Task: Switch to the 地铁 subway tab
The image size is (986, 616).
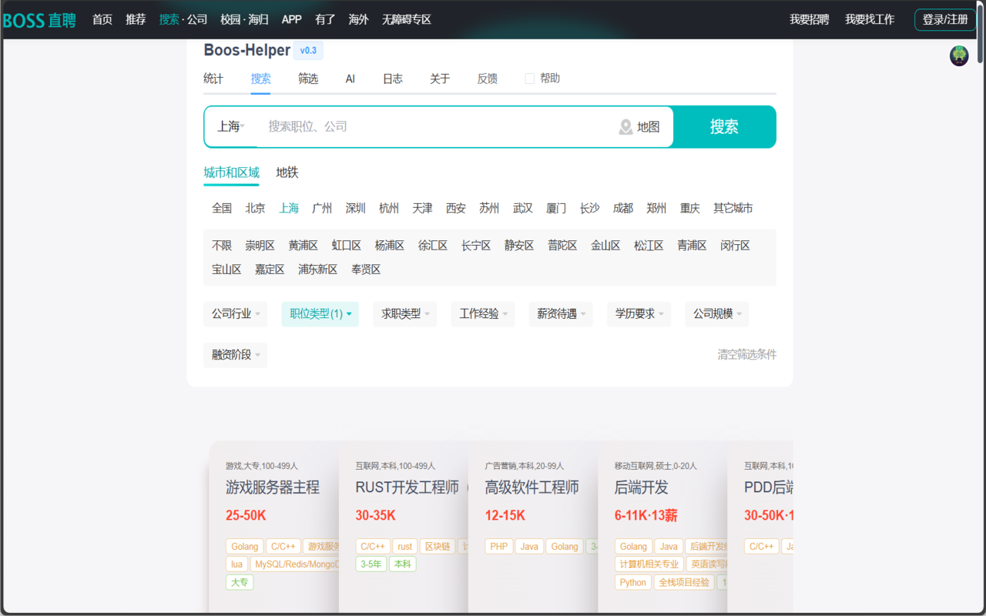Action: (286, 172)
